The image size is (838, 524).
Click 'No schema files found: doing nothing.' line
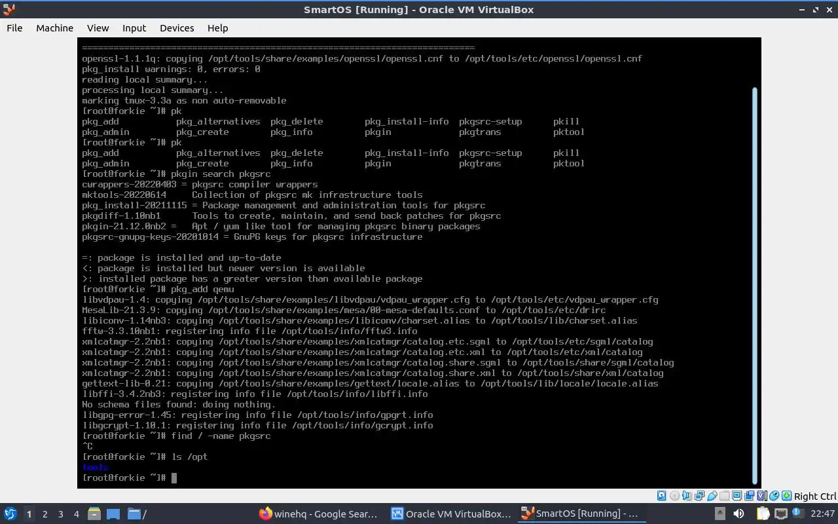179,404
